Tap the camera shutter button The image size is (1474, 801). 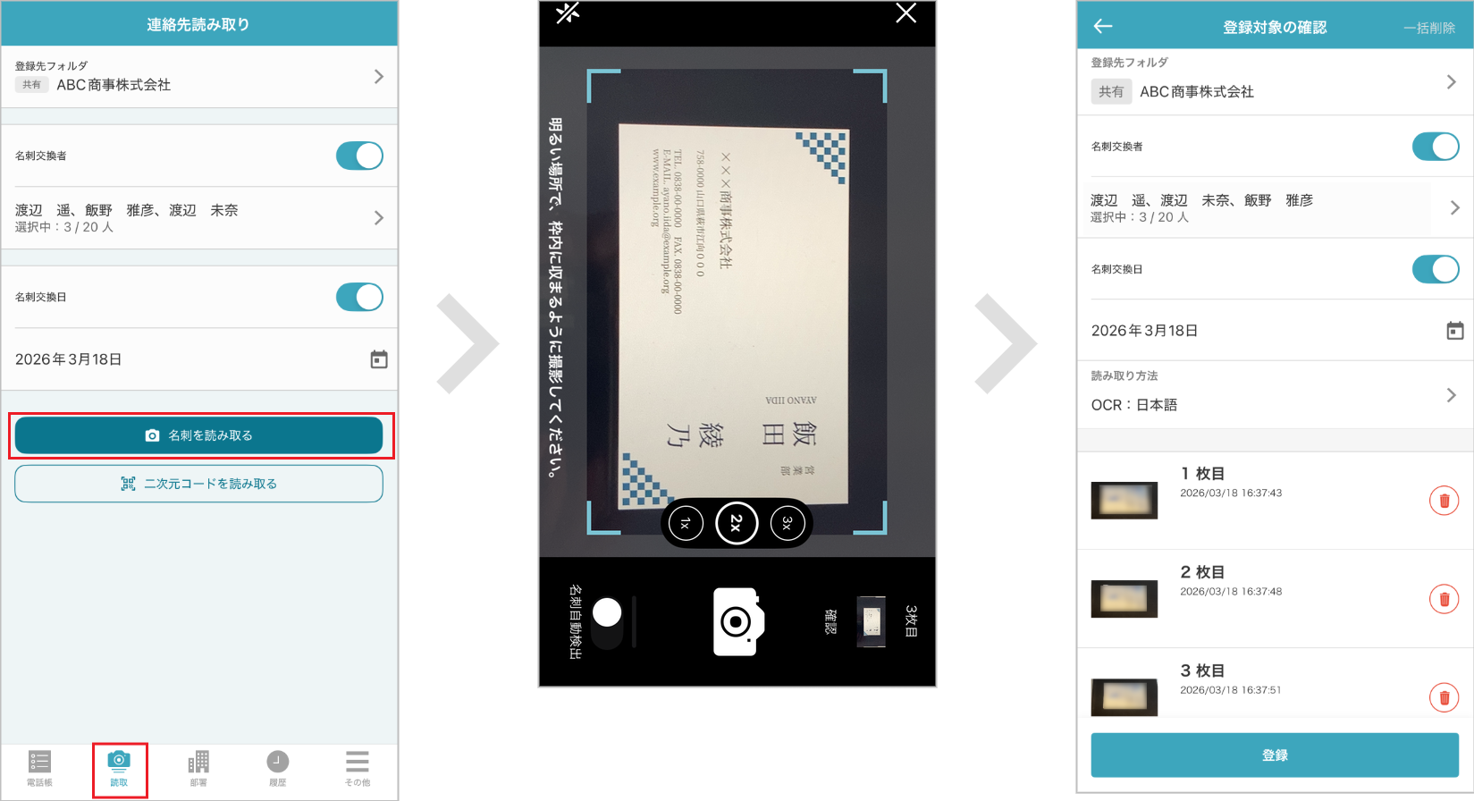pyautogui.click(x=737, y=621)
